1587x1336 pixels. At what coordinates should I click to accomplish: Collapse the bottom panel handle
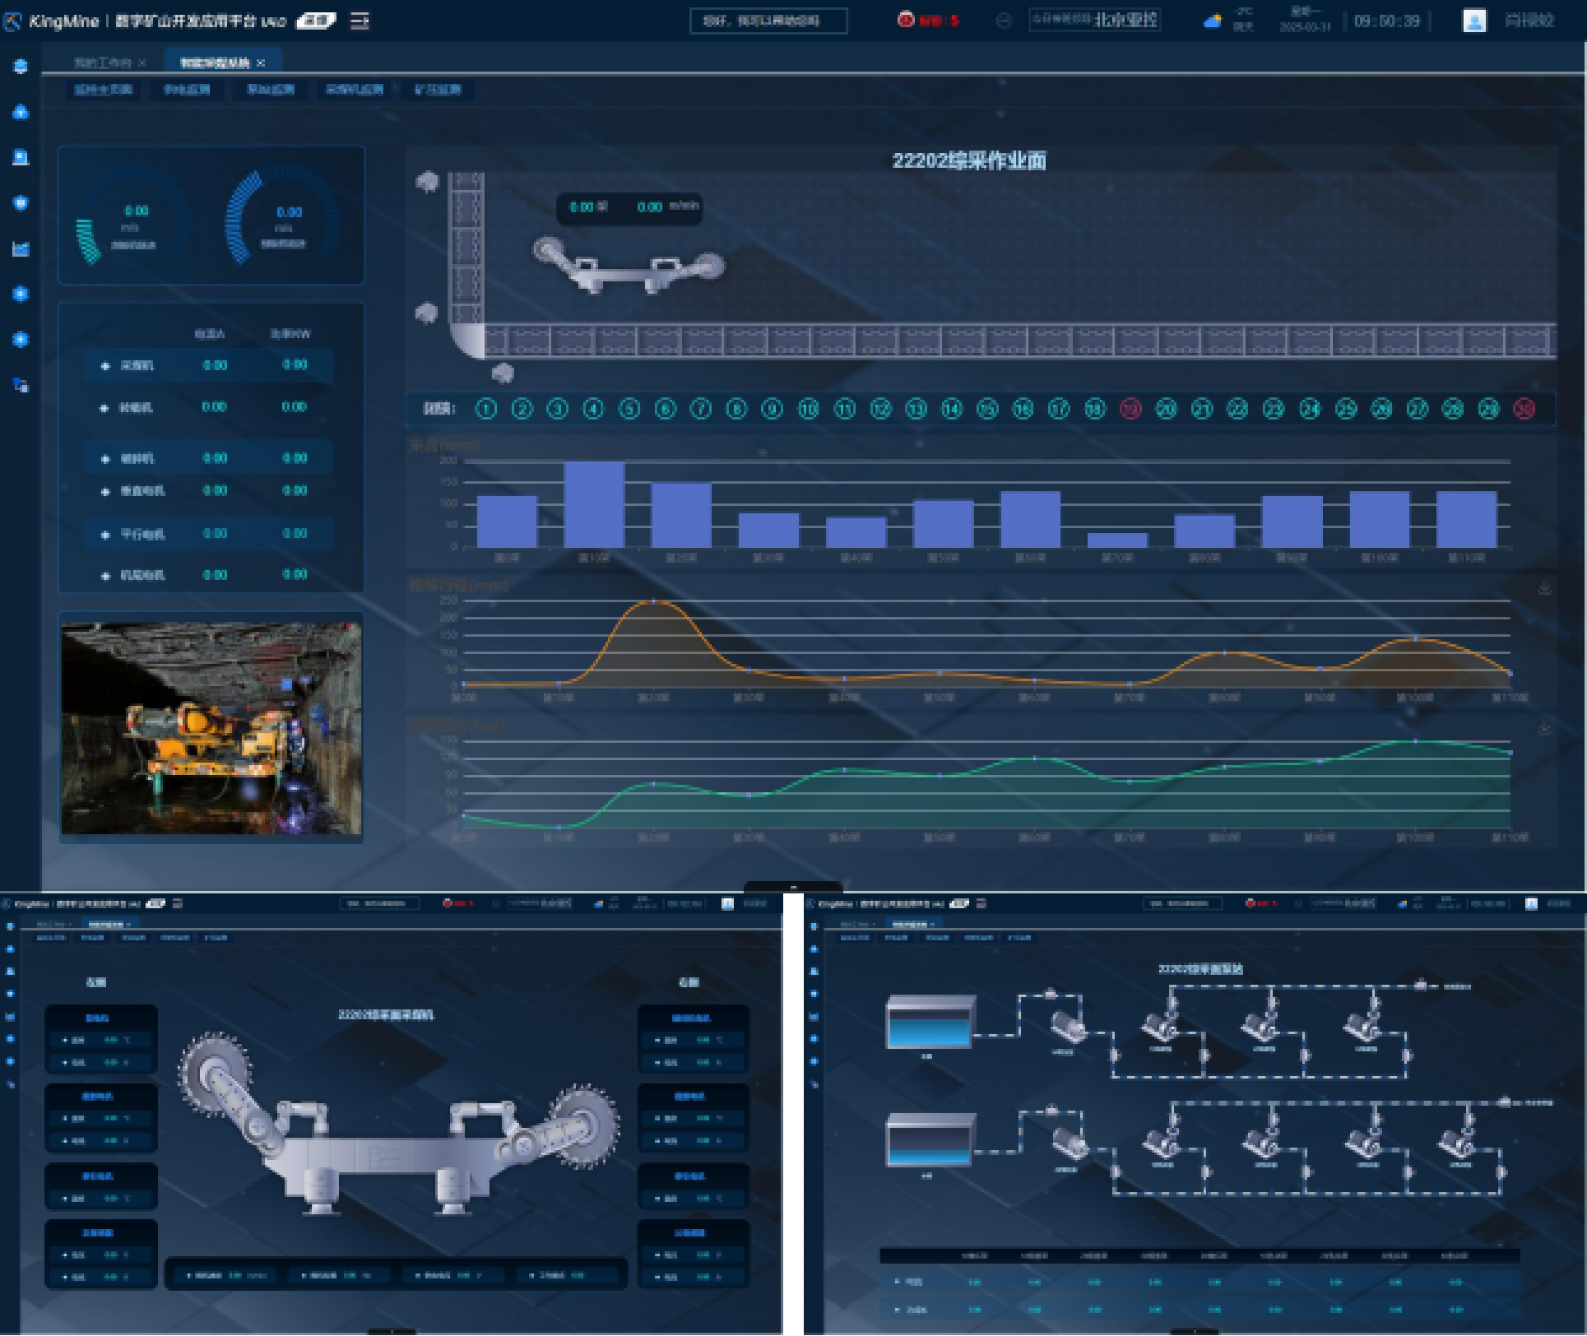(792, 887)
